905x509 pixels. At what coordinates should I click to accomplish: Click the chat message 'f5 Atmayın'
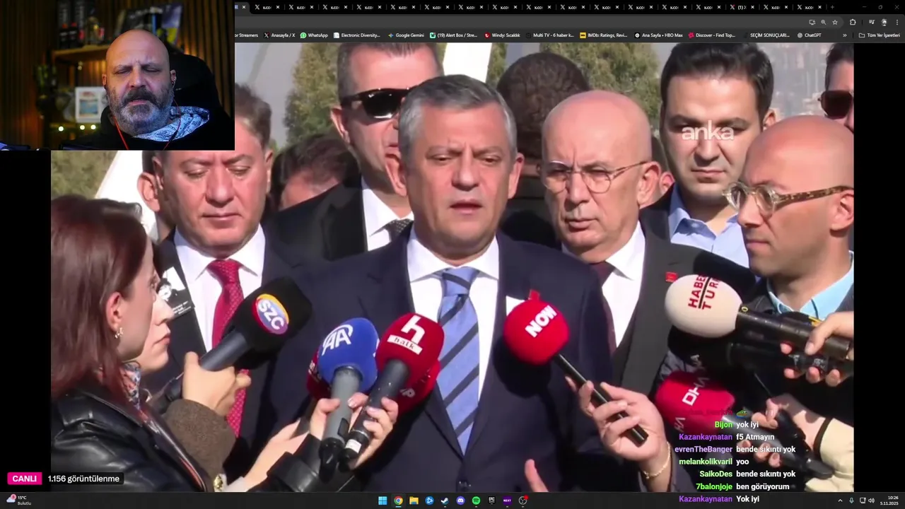click(x=755, y=437)
